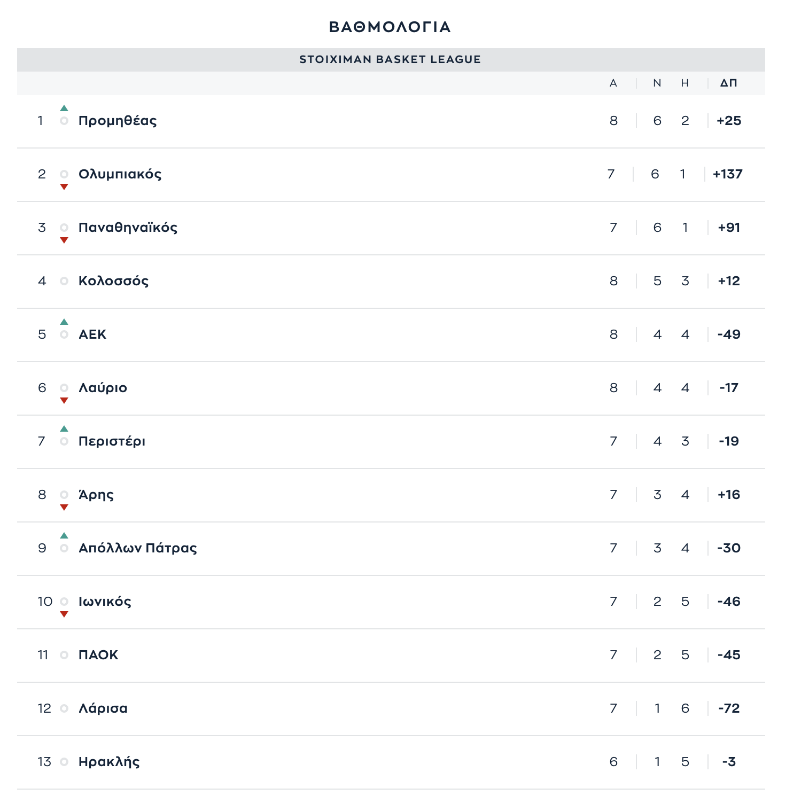The image size is (809, 811).
Task: Click the Λάρισα team name
Action: click(x=103, y=708)
